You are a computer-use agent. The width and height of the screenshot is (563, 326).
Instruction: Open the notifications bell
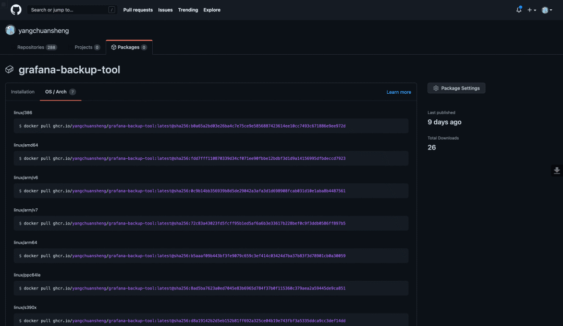tap(518, 9)
